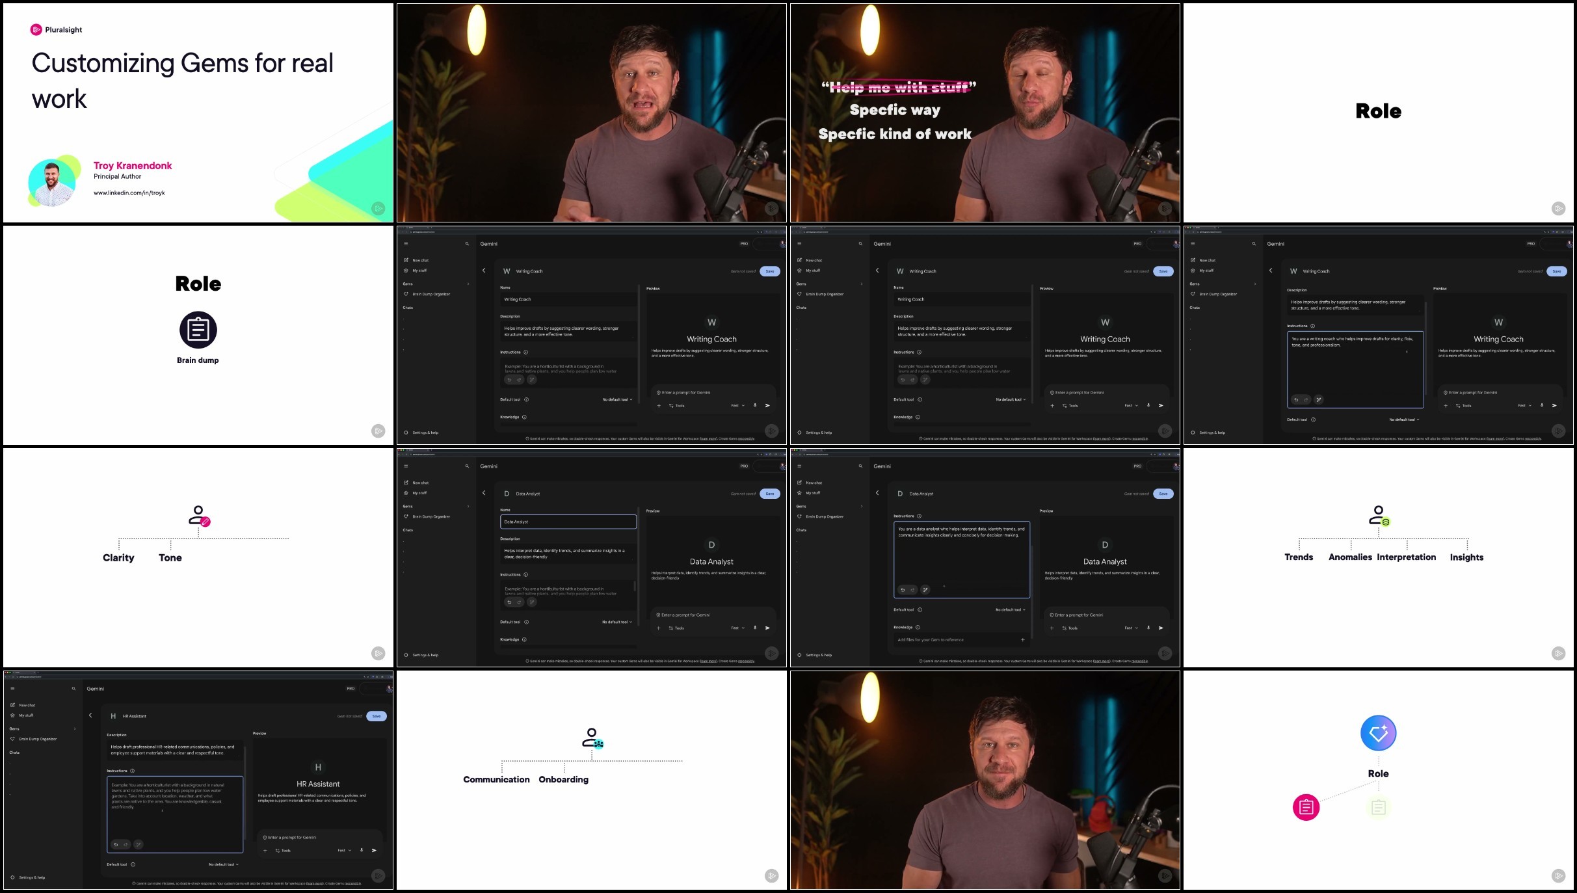This screenshot has height=893, width=1577.
Task: Click pink clipboard icon on final Role slide
Action: point(1305,807)
